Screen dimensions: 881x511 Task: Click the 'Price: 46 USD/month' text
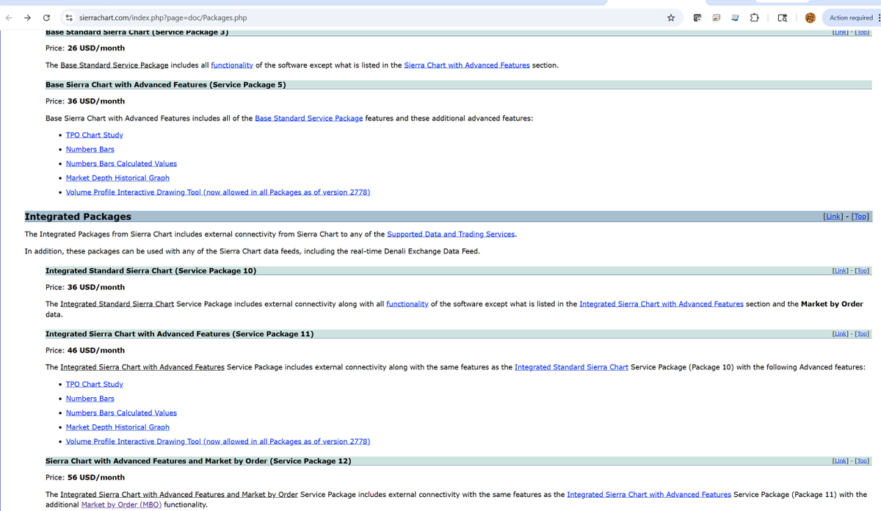(85, 350)
